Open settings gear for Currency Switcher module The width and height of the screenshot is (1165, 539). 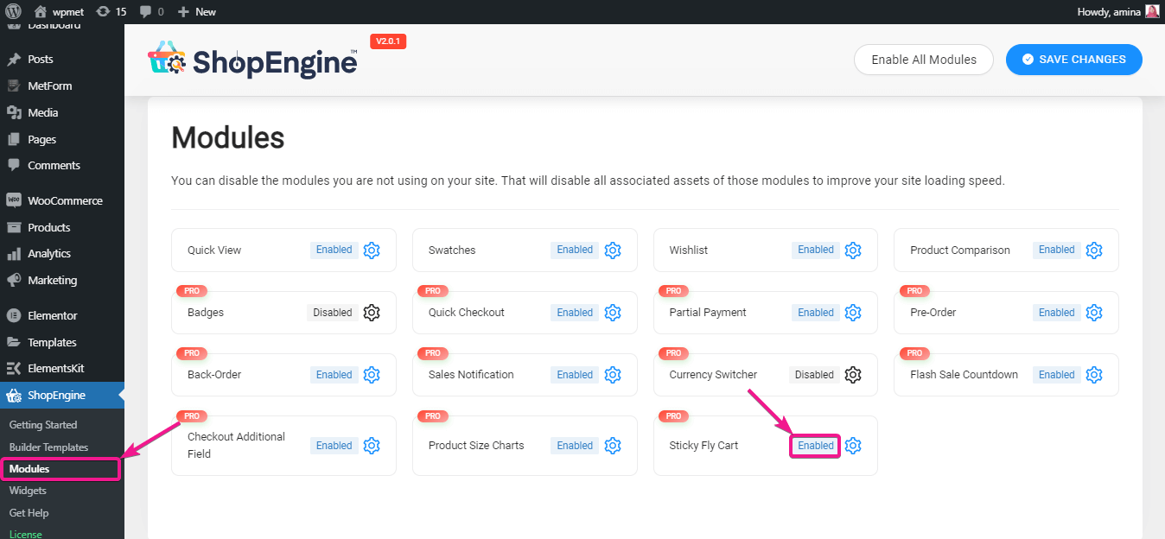pos(853,375)
